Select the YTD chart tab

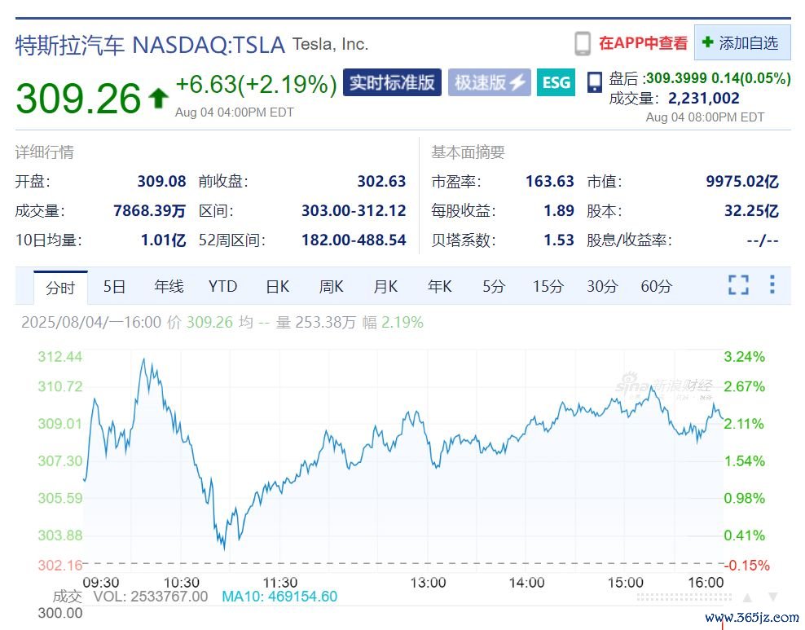click(222, 286)
